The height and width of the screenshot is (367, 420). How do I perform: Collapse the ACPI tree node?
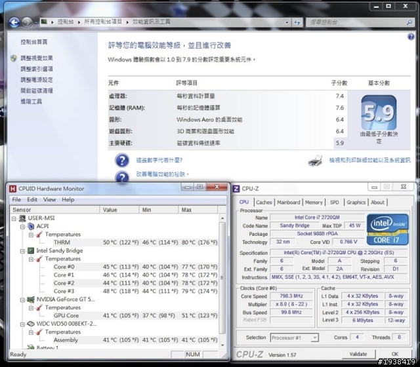(x=22, y=227)
